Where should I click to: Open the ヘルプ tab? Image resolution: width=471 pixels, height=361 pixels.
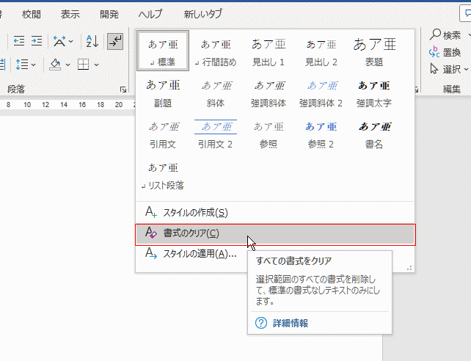click(x=150, y=14)
